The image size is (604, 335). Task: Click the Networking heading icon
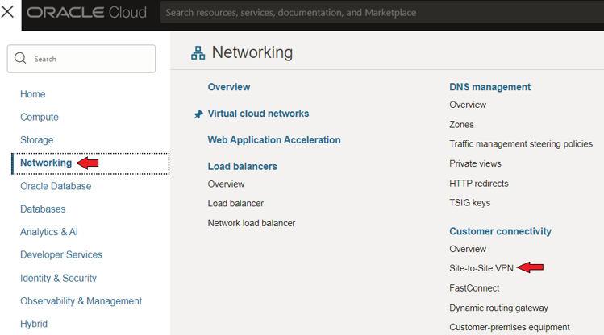tap(198, 53)
